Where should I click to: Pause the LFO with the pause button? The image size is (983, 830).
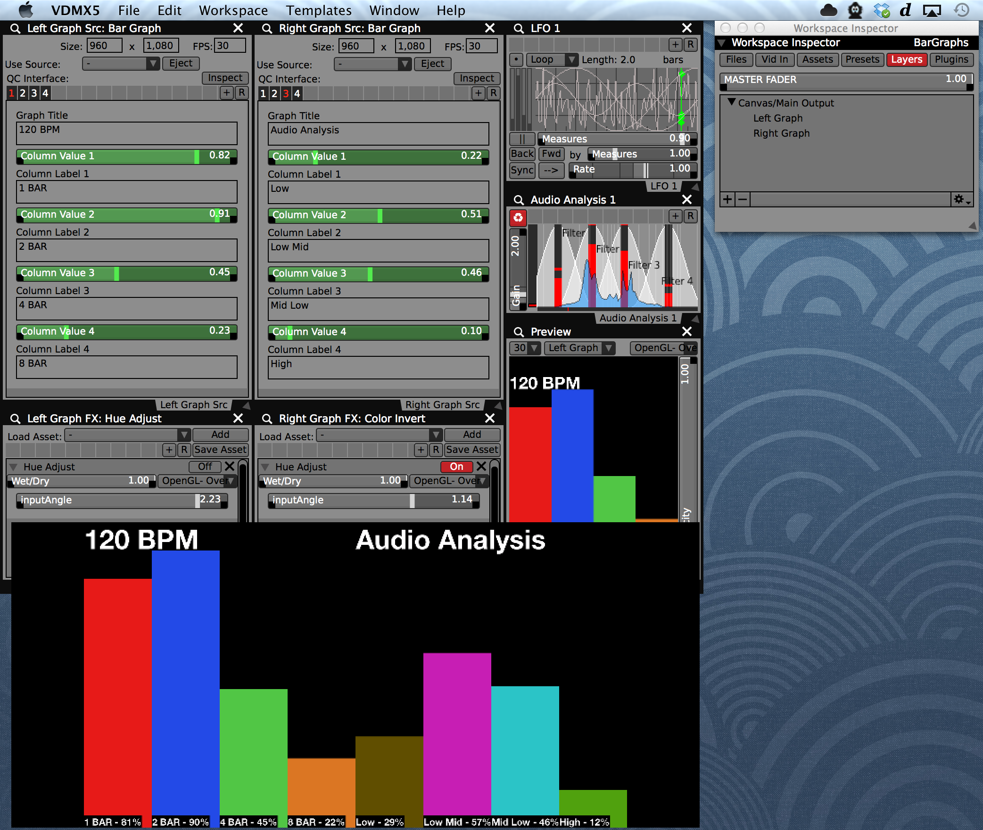[x=522, y=139]
